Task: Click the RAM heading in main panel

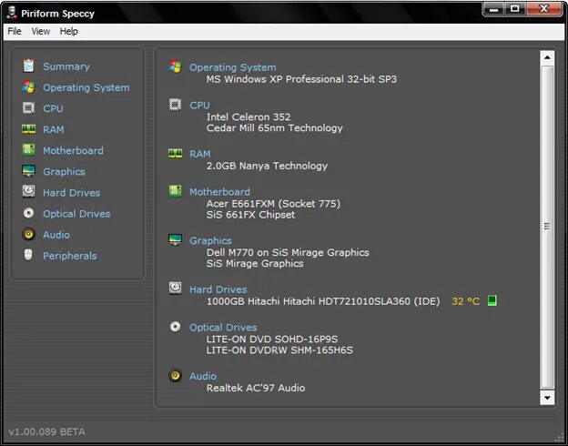Action: [x=200, y=154]
